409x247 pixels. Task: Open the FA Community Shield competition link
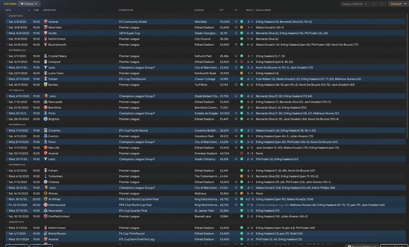point(133,22)
